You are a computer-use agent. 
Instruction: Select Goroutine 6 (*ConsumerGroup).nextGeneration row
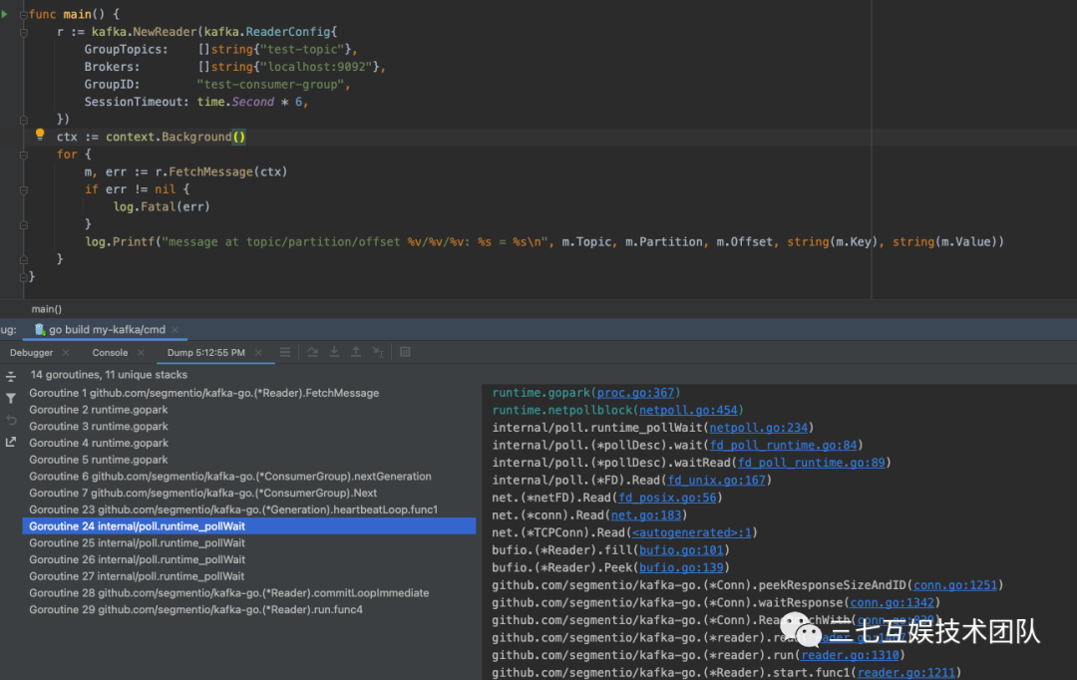(249, 476)
